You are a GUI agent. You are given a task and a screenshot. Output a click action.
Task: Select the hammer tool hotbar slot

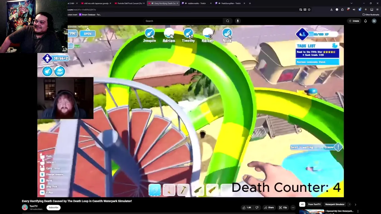pos(183,190)
